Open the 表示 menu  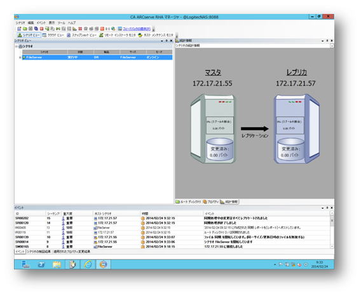coord(52,23)
